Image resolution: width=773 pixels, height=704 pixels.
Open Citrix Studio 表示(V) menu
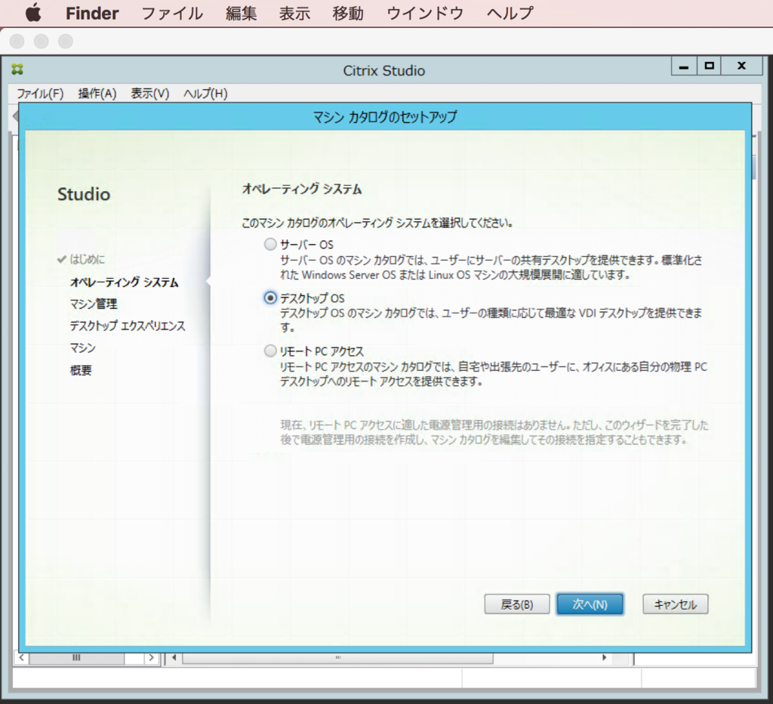click(x=150, y=93)
